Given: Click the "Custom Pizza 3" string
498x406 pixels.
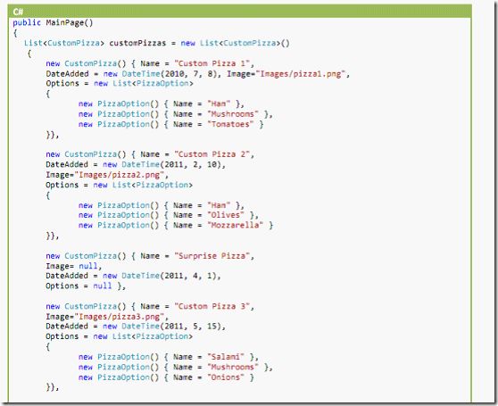Looking at the screenshot, I should [x=212, y=306].
